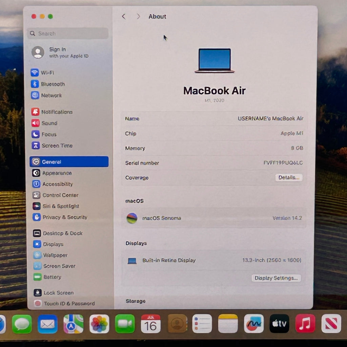Click the Built-in Retina Display icon
Screen dimensions: 347x347
pos(132,261)
